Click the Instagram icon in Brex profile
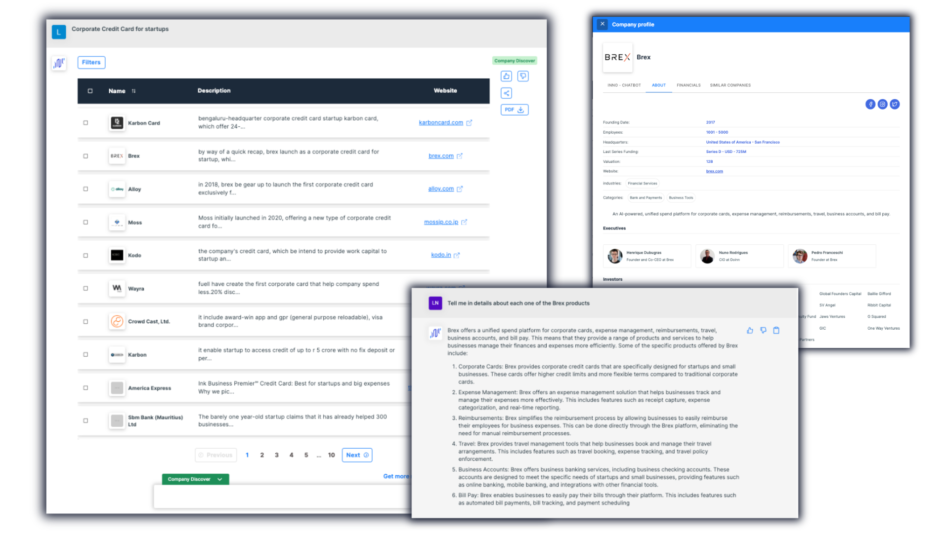949x533 pixels. tap(882, 104)
